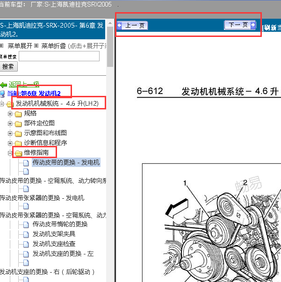Click the green back arrow icon
The width and height of the screenshot is (281, 282).
pos(4,85)
